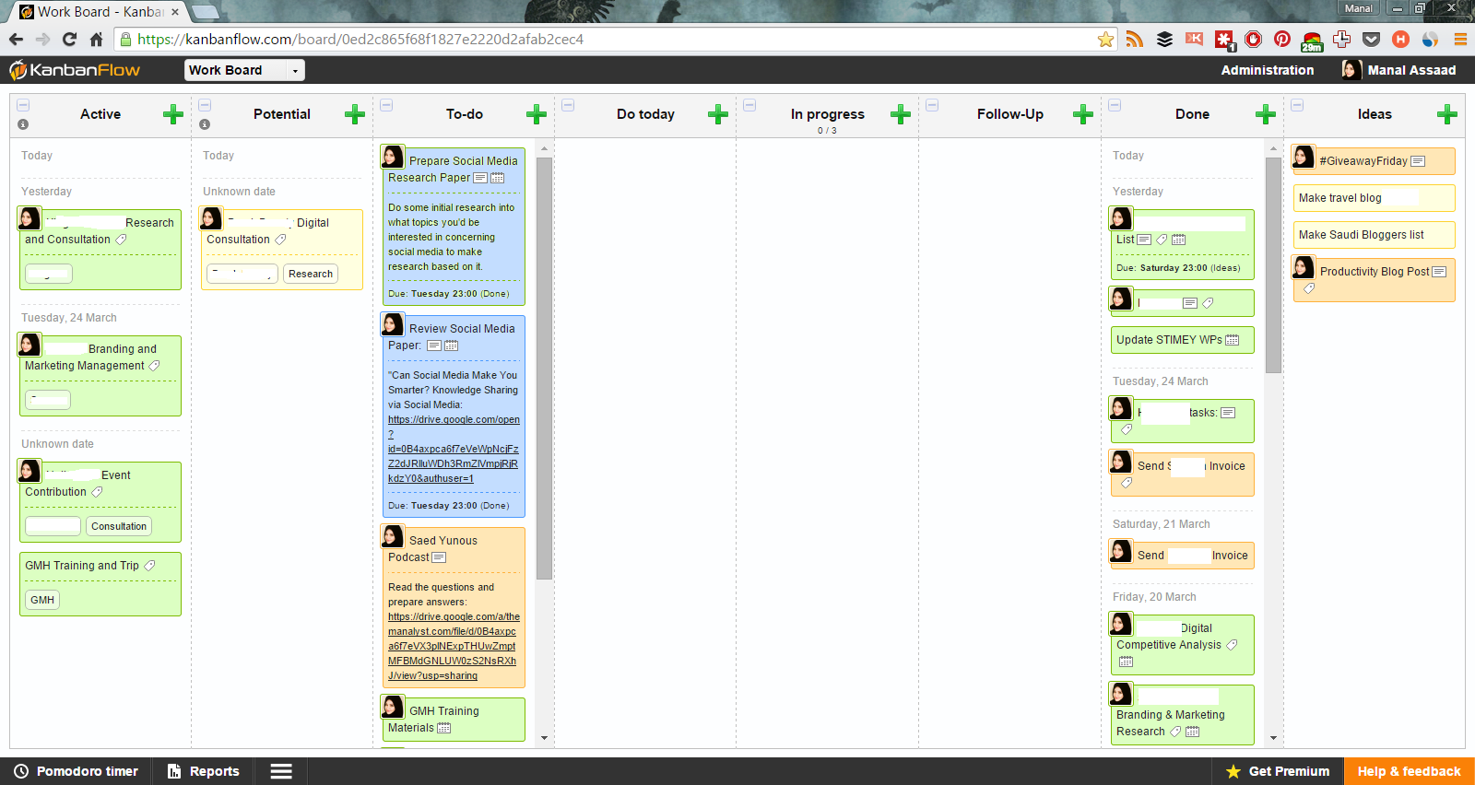Open the Productivity Blog Post card

[x=1374, y=280]
